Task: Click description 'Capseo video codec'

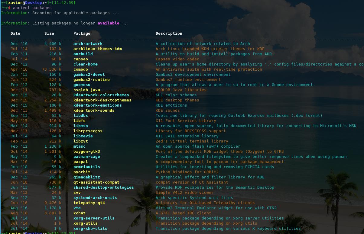Action: tap(177, 59)
